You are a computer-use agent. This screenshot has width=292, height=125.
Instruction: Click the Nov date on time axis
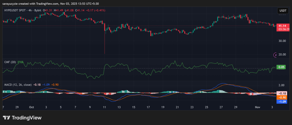tap(257, 107)
